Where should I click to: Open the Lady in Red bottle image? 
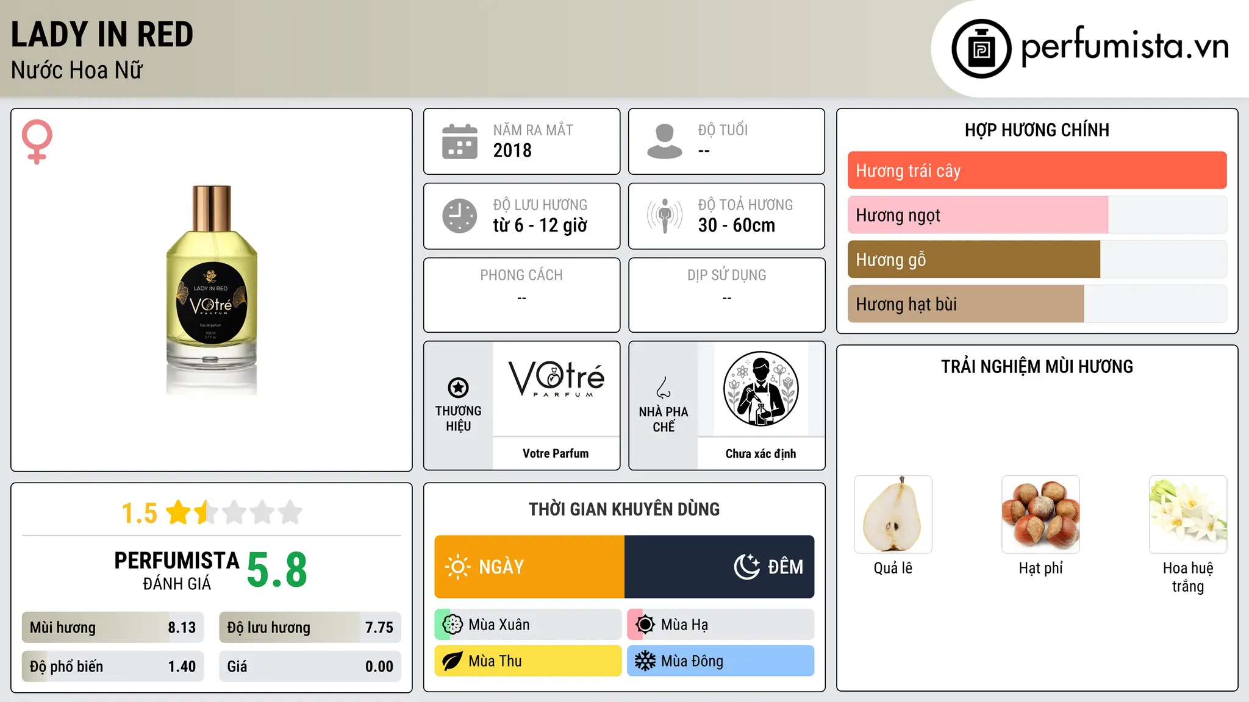tap(212, 290)
